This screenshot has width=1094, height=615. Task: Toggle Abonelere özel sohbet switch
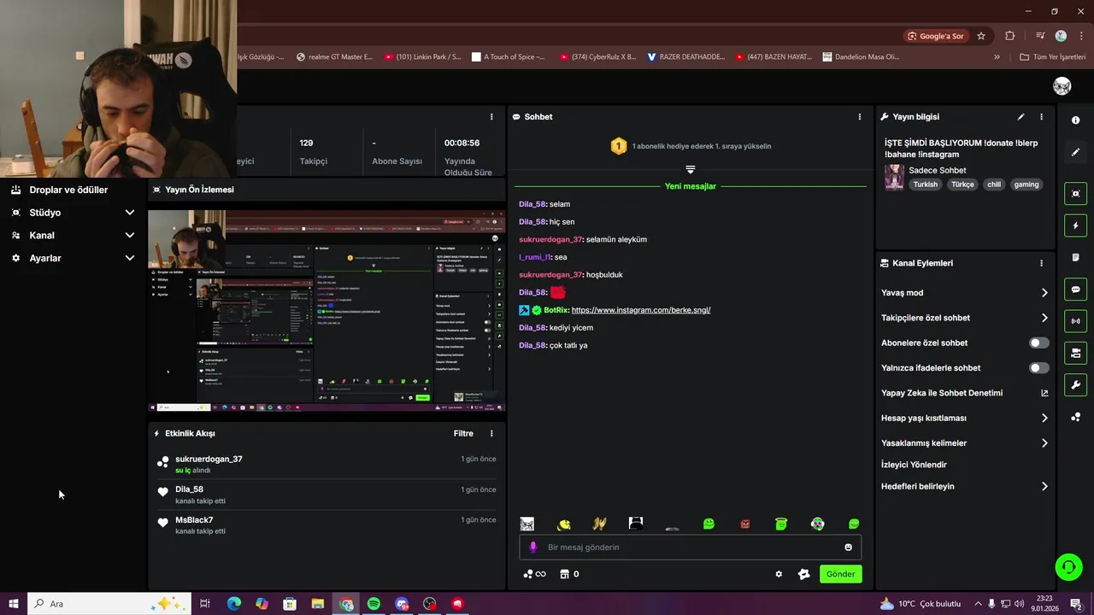1038,343
